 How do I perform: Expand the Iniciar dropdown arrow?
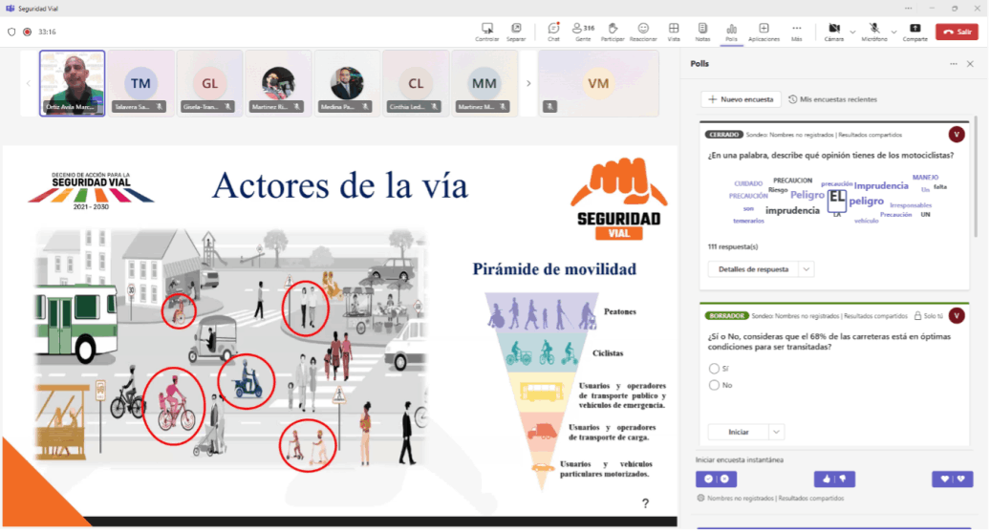(776, 433)
